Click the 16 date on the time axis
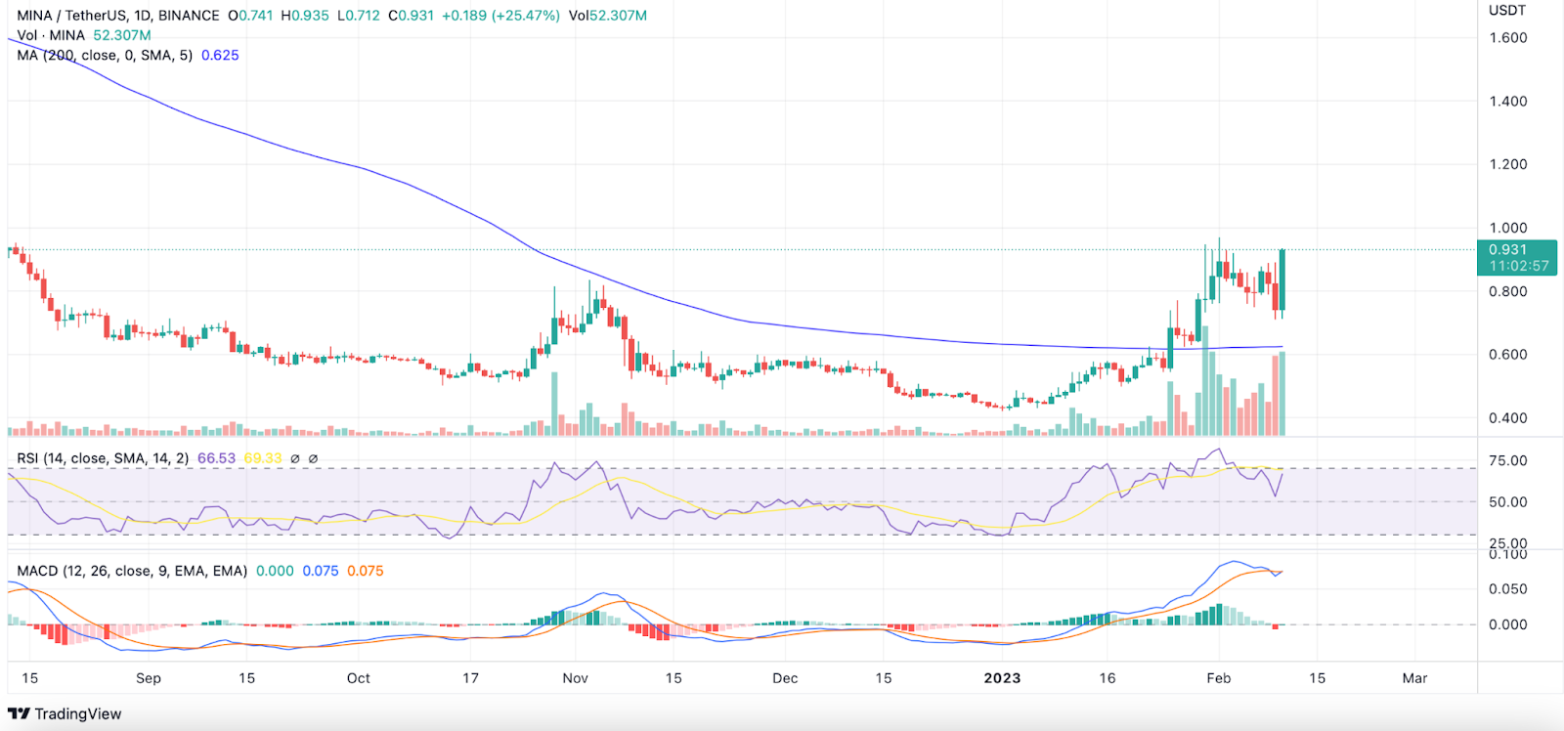 click(x=1107, y=678)
